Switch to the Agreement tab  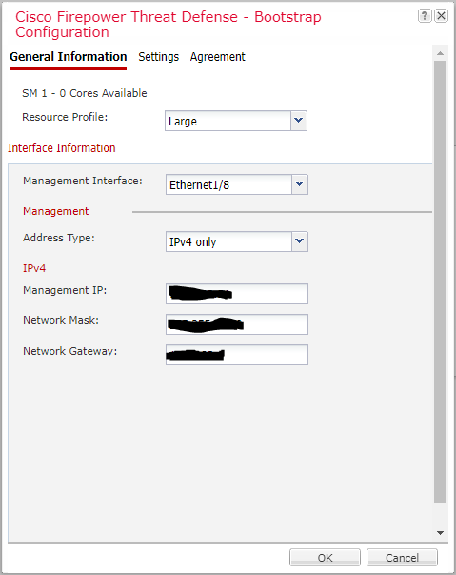[x=217, y=57]
